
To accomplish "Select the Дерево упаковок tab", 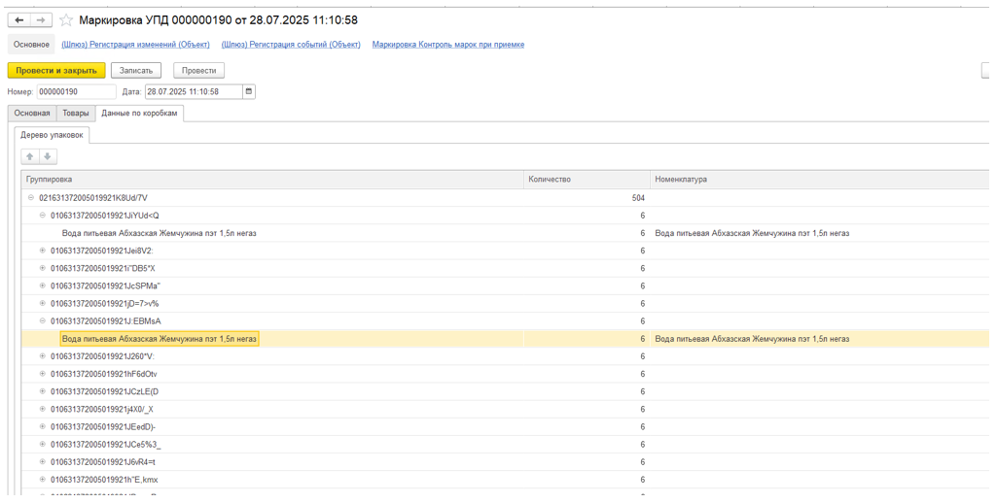I will (x=53, y=135).
